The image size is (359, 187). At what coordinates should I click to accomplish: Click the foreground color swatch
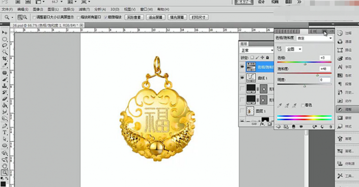click(x=3, y=184)
